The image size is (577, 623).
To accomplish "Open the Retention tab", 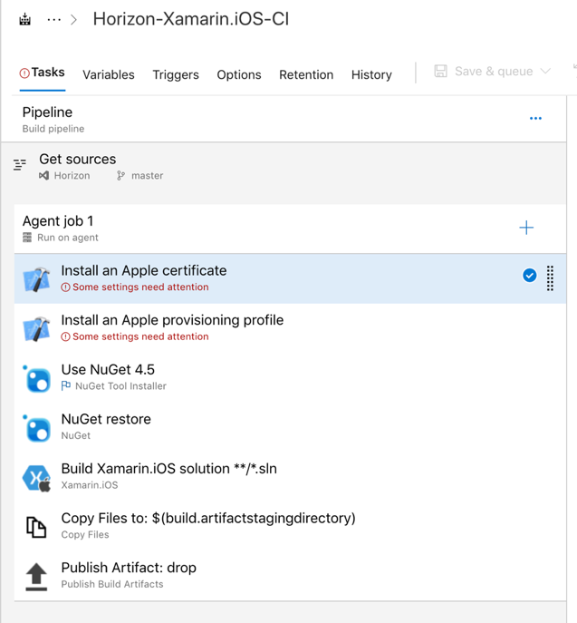I will pos(306,74).
